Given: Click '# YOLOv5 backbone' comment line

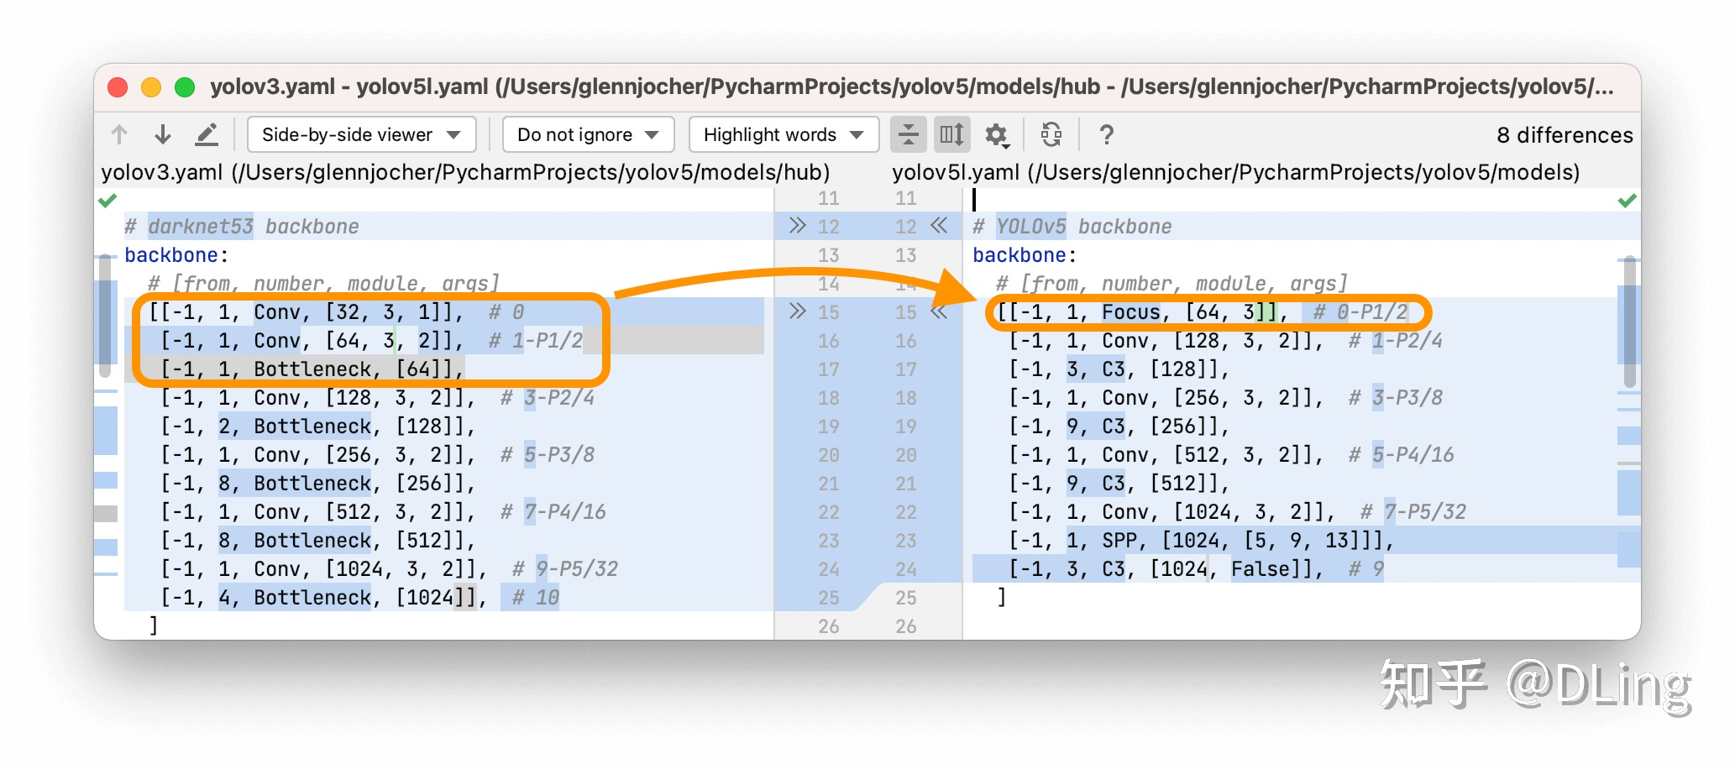Looking at the screenshot, I should point(1072,227).
